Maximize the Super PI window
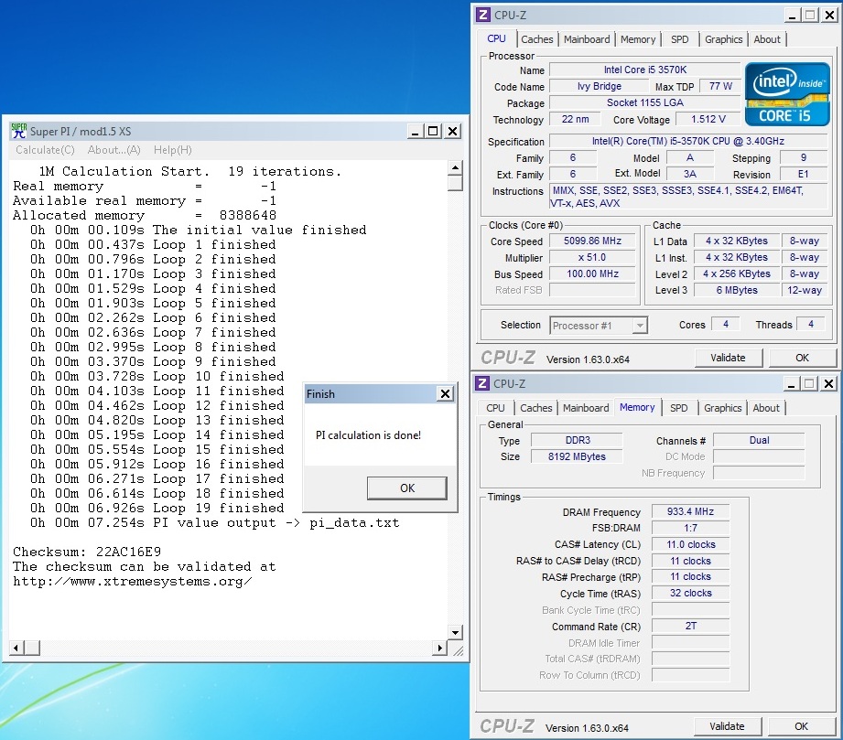843x740 pixels. (x=433, y=131)
